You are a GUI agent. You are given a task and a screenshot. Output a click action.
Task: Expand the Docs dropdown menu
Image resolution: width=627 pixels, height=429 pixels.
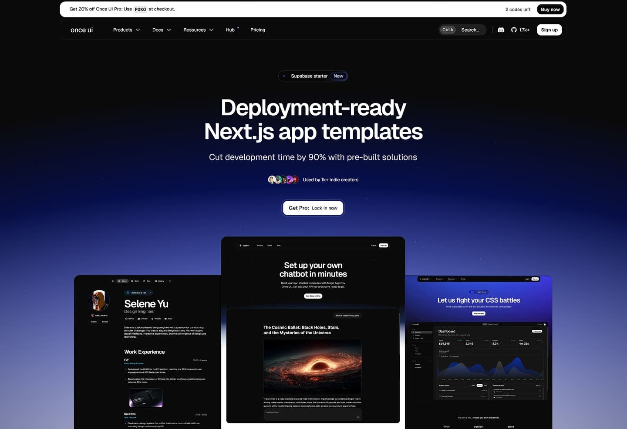click(x=162, y=30)
